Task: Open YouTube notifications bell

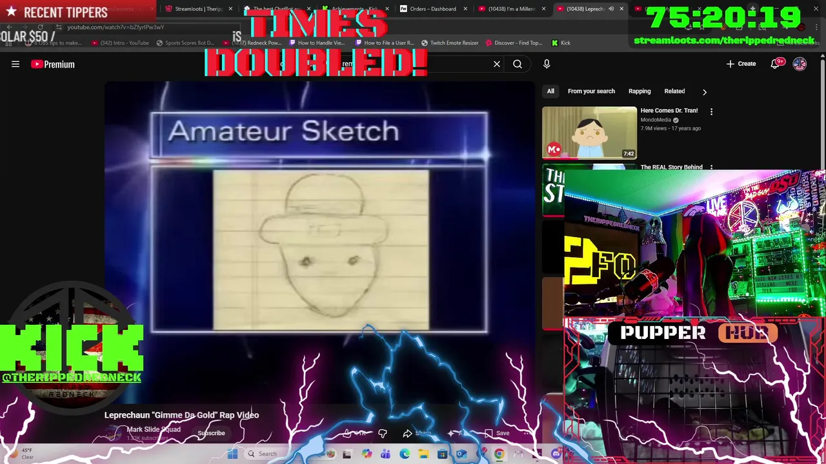Action: click(x=776, y=64)
